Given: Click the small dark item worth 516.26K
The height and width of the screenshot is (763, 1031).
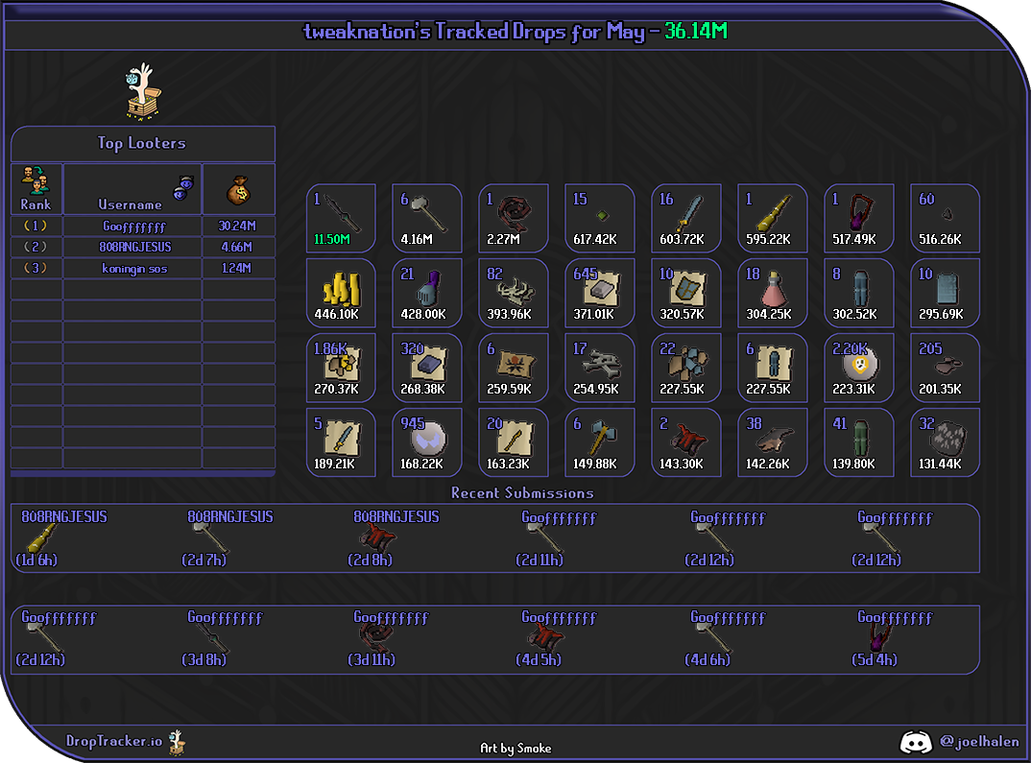Looking at the screenshot, I should click(x=945, y=218).
